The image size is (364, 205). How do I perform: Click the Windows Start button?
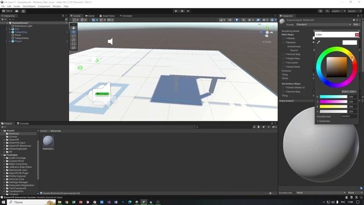[x=3, y=202]
